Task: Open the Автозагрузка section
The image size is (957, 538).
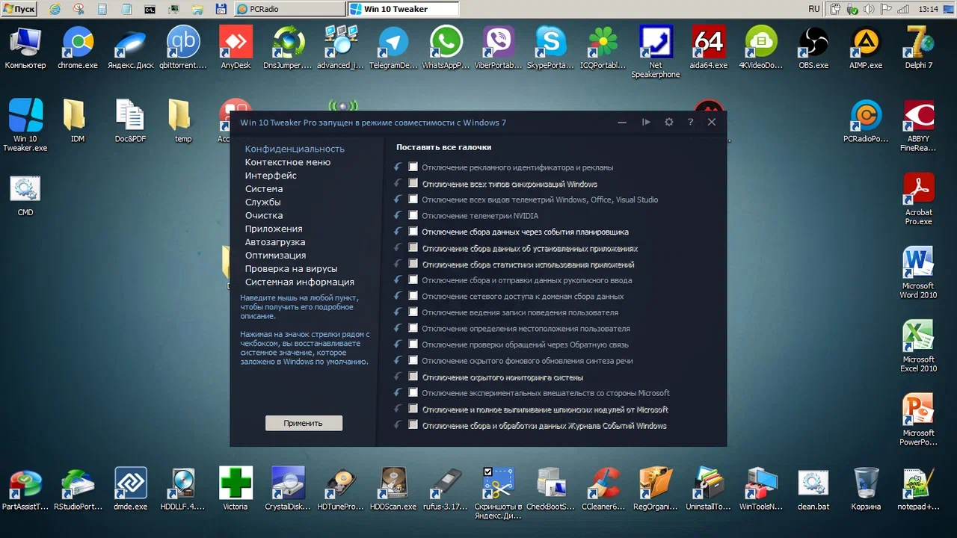Action: tap(275, 242)
